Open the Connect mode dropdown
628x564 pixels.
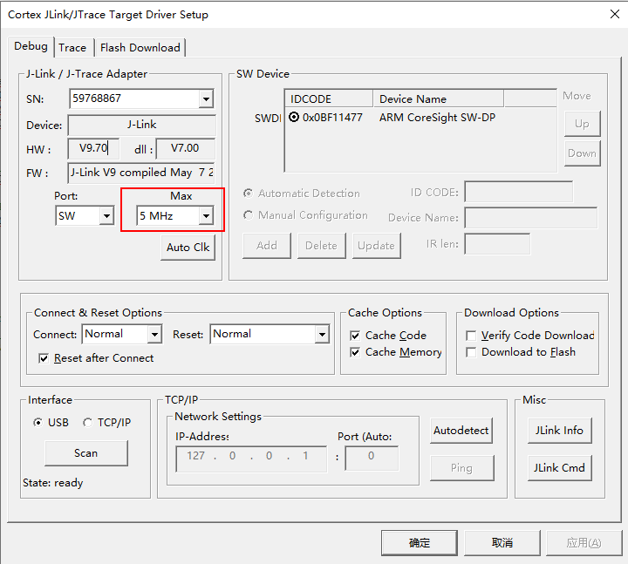154,334
